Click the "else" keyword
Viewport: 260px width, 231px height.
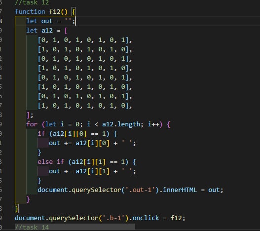coord(45,161)
